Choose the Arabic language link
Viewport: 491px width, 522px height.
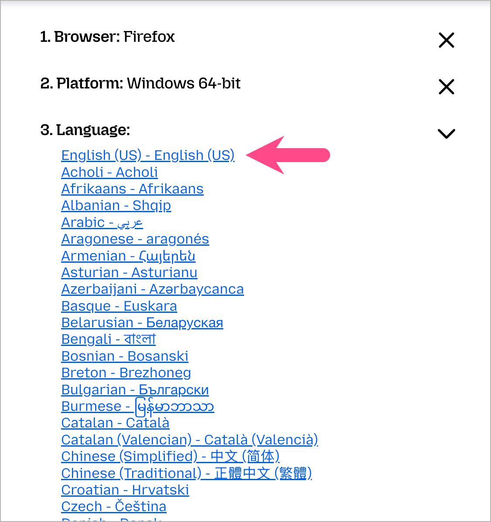tap(102, 222)
